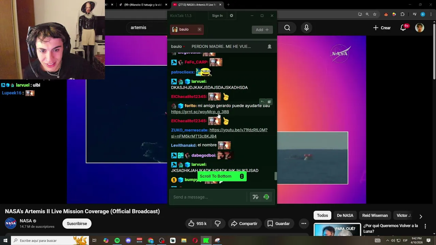Screen dimensions: 436x245
Task: Open '¿Por qué Queremos Volver a la Luna?' thumbnail
Action: coord(337,230)
